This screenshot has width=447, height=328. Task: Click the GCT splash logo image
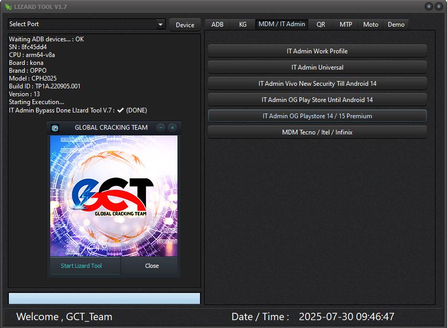tap(114, 196)
